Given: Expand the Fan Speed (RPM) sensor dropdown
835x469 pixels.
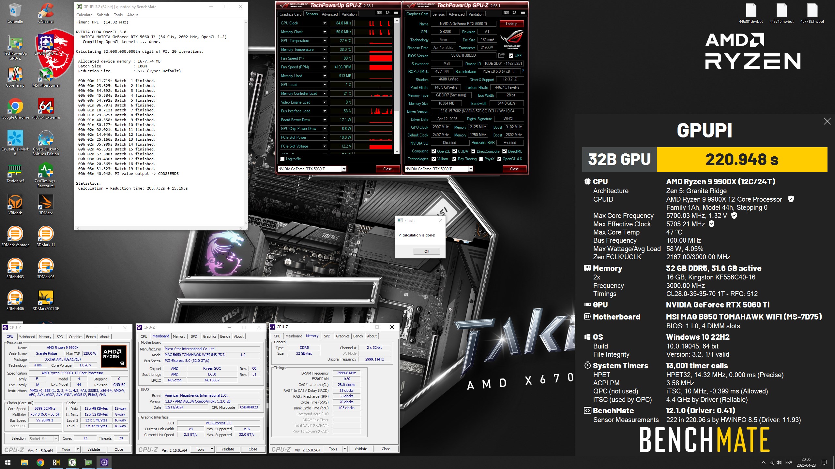Looking at the screenshot, I should pyautogui.click(x=325, y=67).
